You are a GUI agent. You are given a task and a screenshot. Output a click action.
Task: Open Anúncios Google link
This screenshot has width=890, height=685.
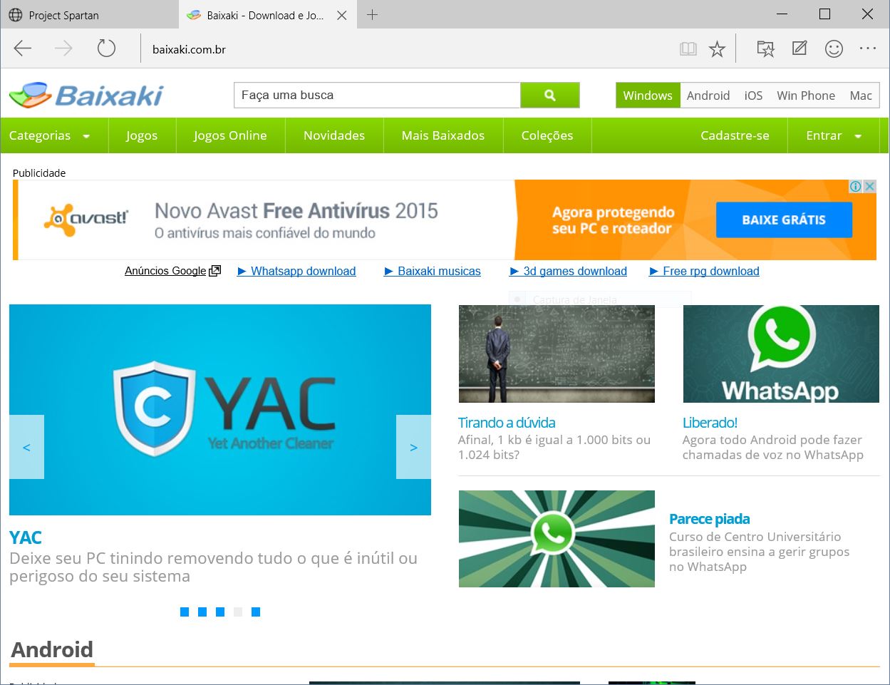[x=172, y=271]
